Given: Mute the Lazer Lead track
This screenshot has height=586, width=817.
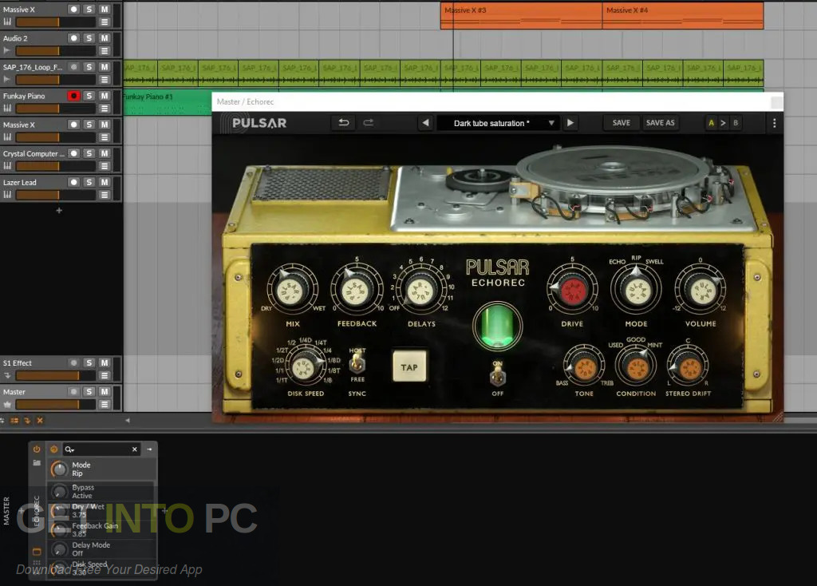Looking at the screenshot, I should [105, 182].
